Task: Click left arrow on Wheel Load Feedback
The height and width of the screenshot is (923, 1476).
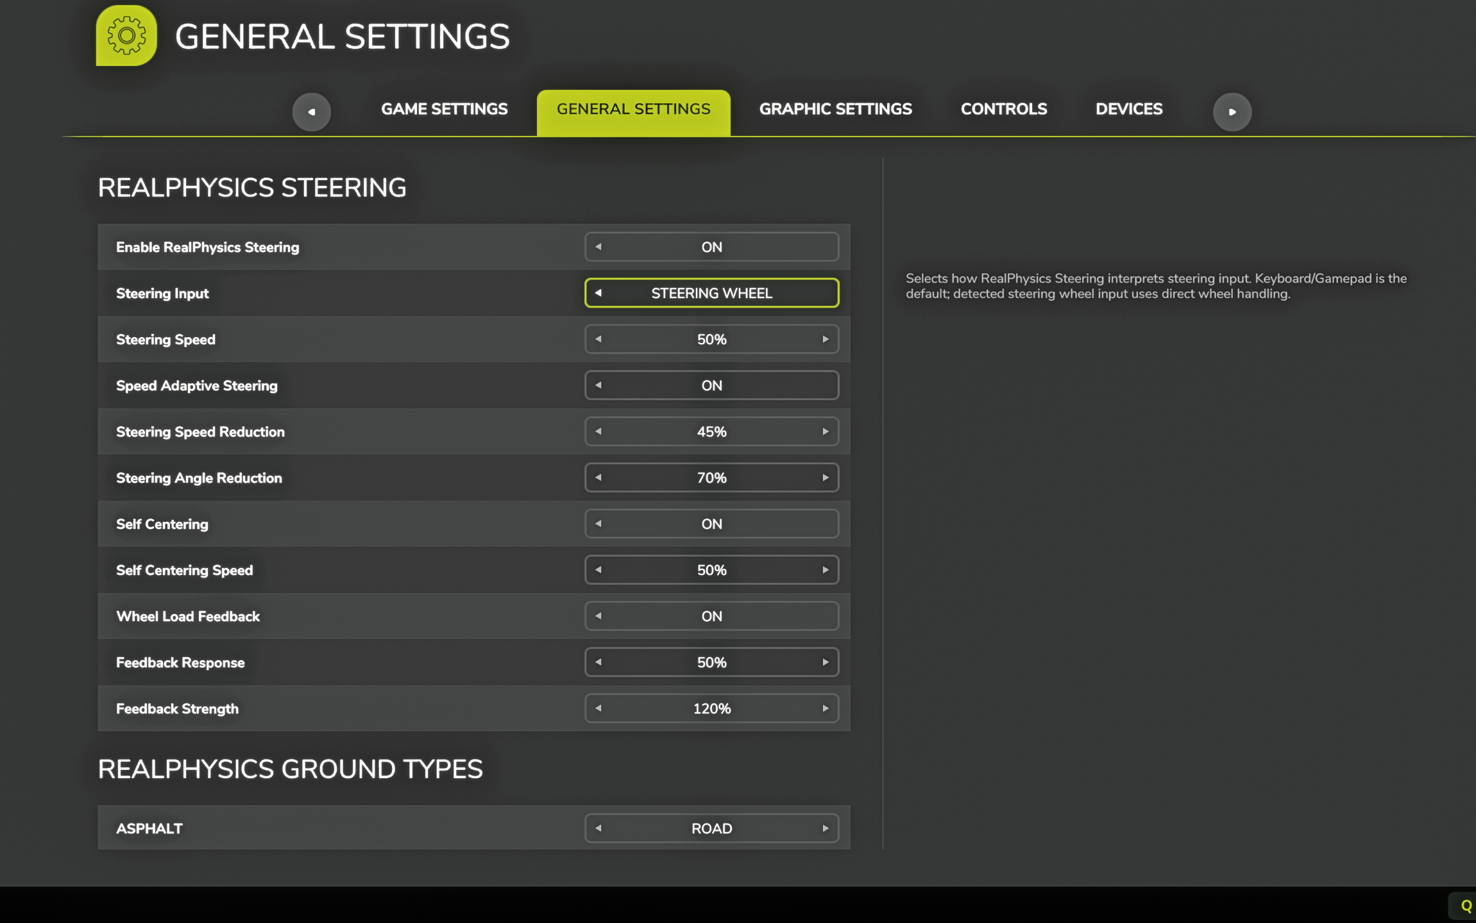Action: [598, 616]
